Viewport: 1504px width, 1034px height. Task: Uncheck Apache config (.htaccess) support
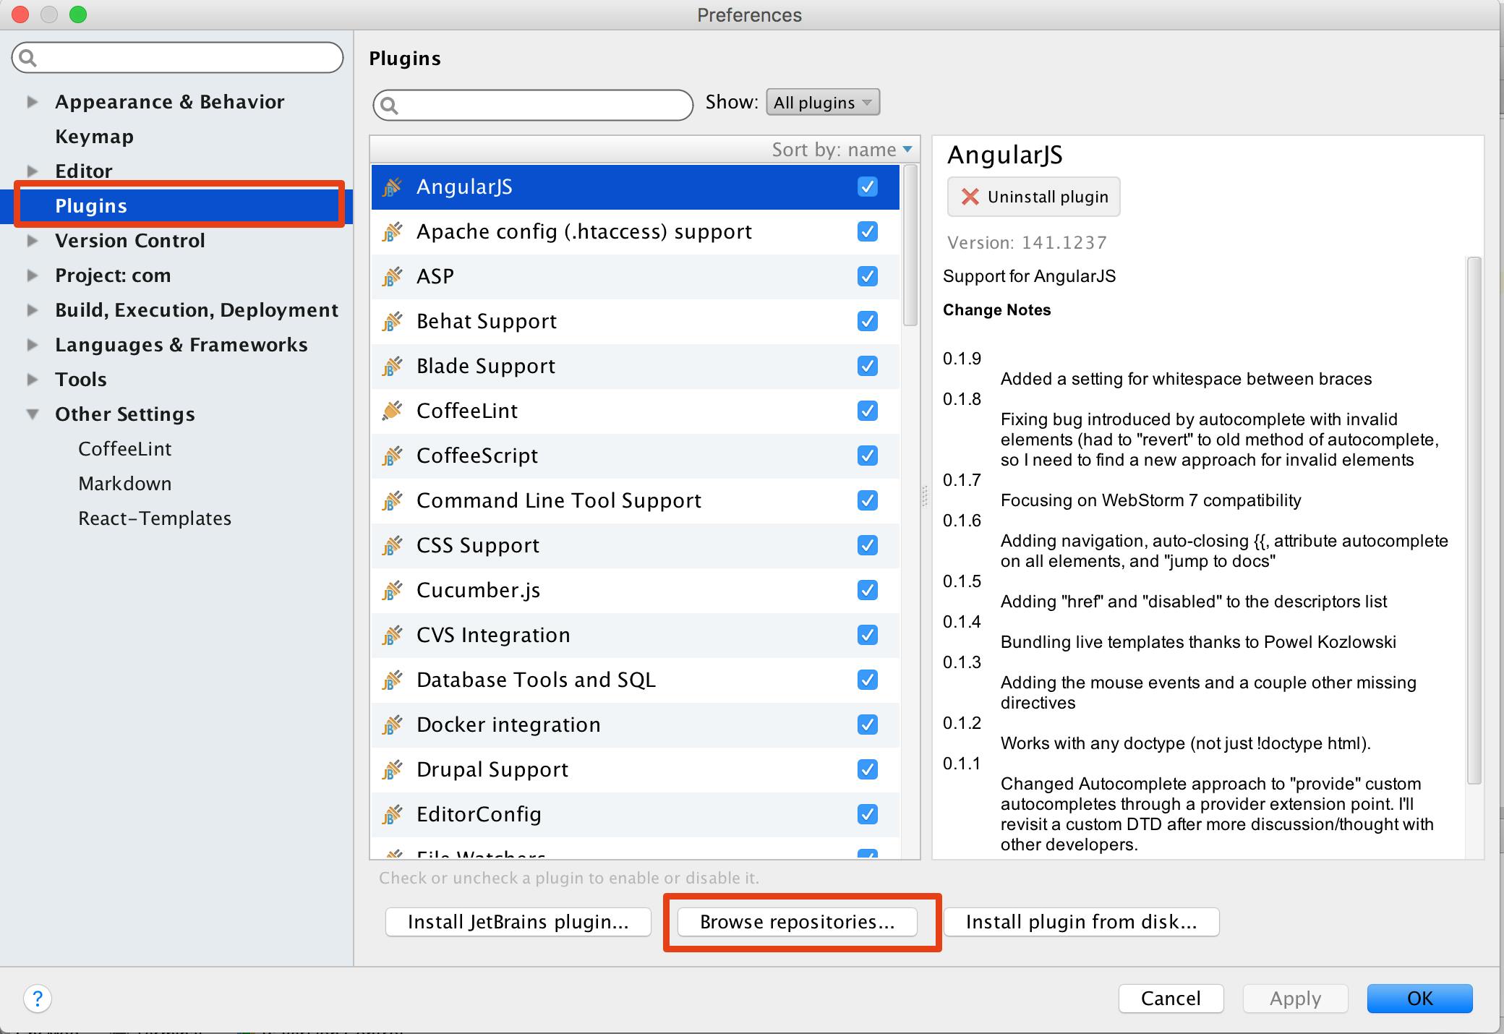coord(868,231)
